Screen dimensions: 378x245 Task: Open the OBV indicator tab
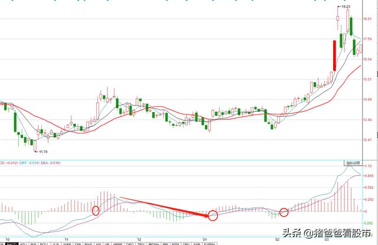click(x=186, y=243)
